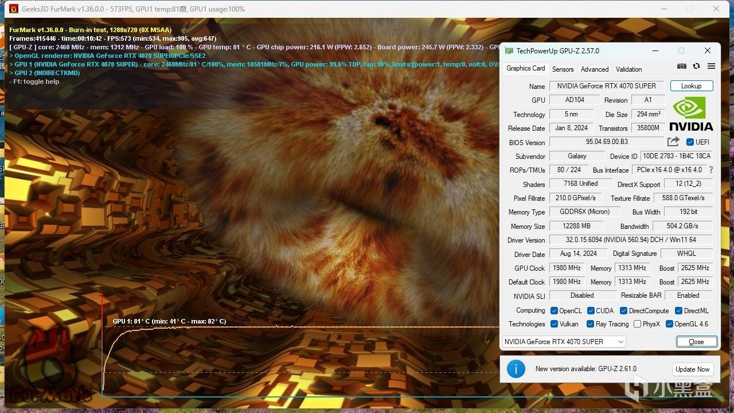Click the Close button in GPU-Z
Image resolution: width=734 pixels, height=413 pixels.
[x=697, y=342]
